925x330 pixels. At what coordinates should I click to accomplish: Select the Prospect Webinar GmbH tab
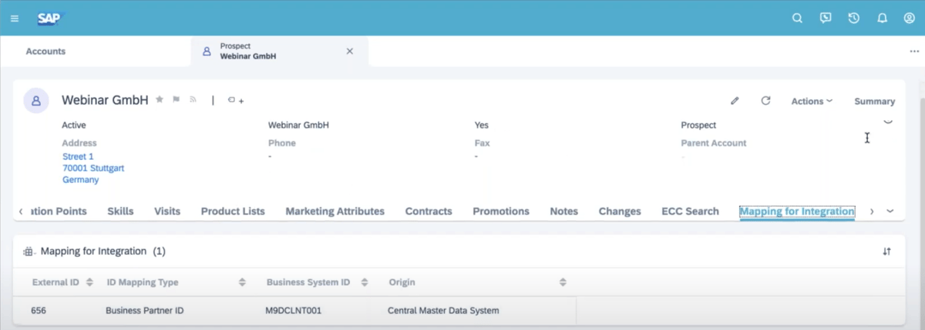(x=280, y=52)
